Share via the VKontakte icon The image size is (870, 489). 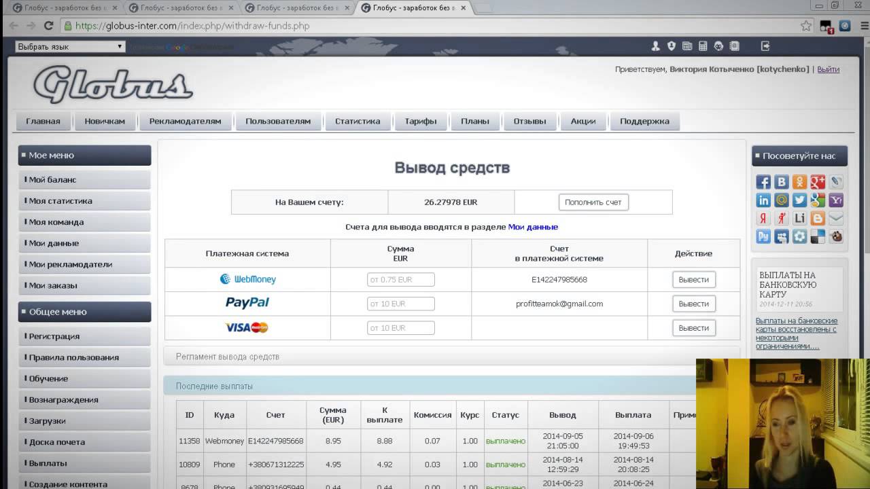[x=782, y=182]
